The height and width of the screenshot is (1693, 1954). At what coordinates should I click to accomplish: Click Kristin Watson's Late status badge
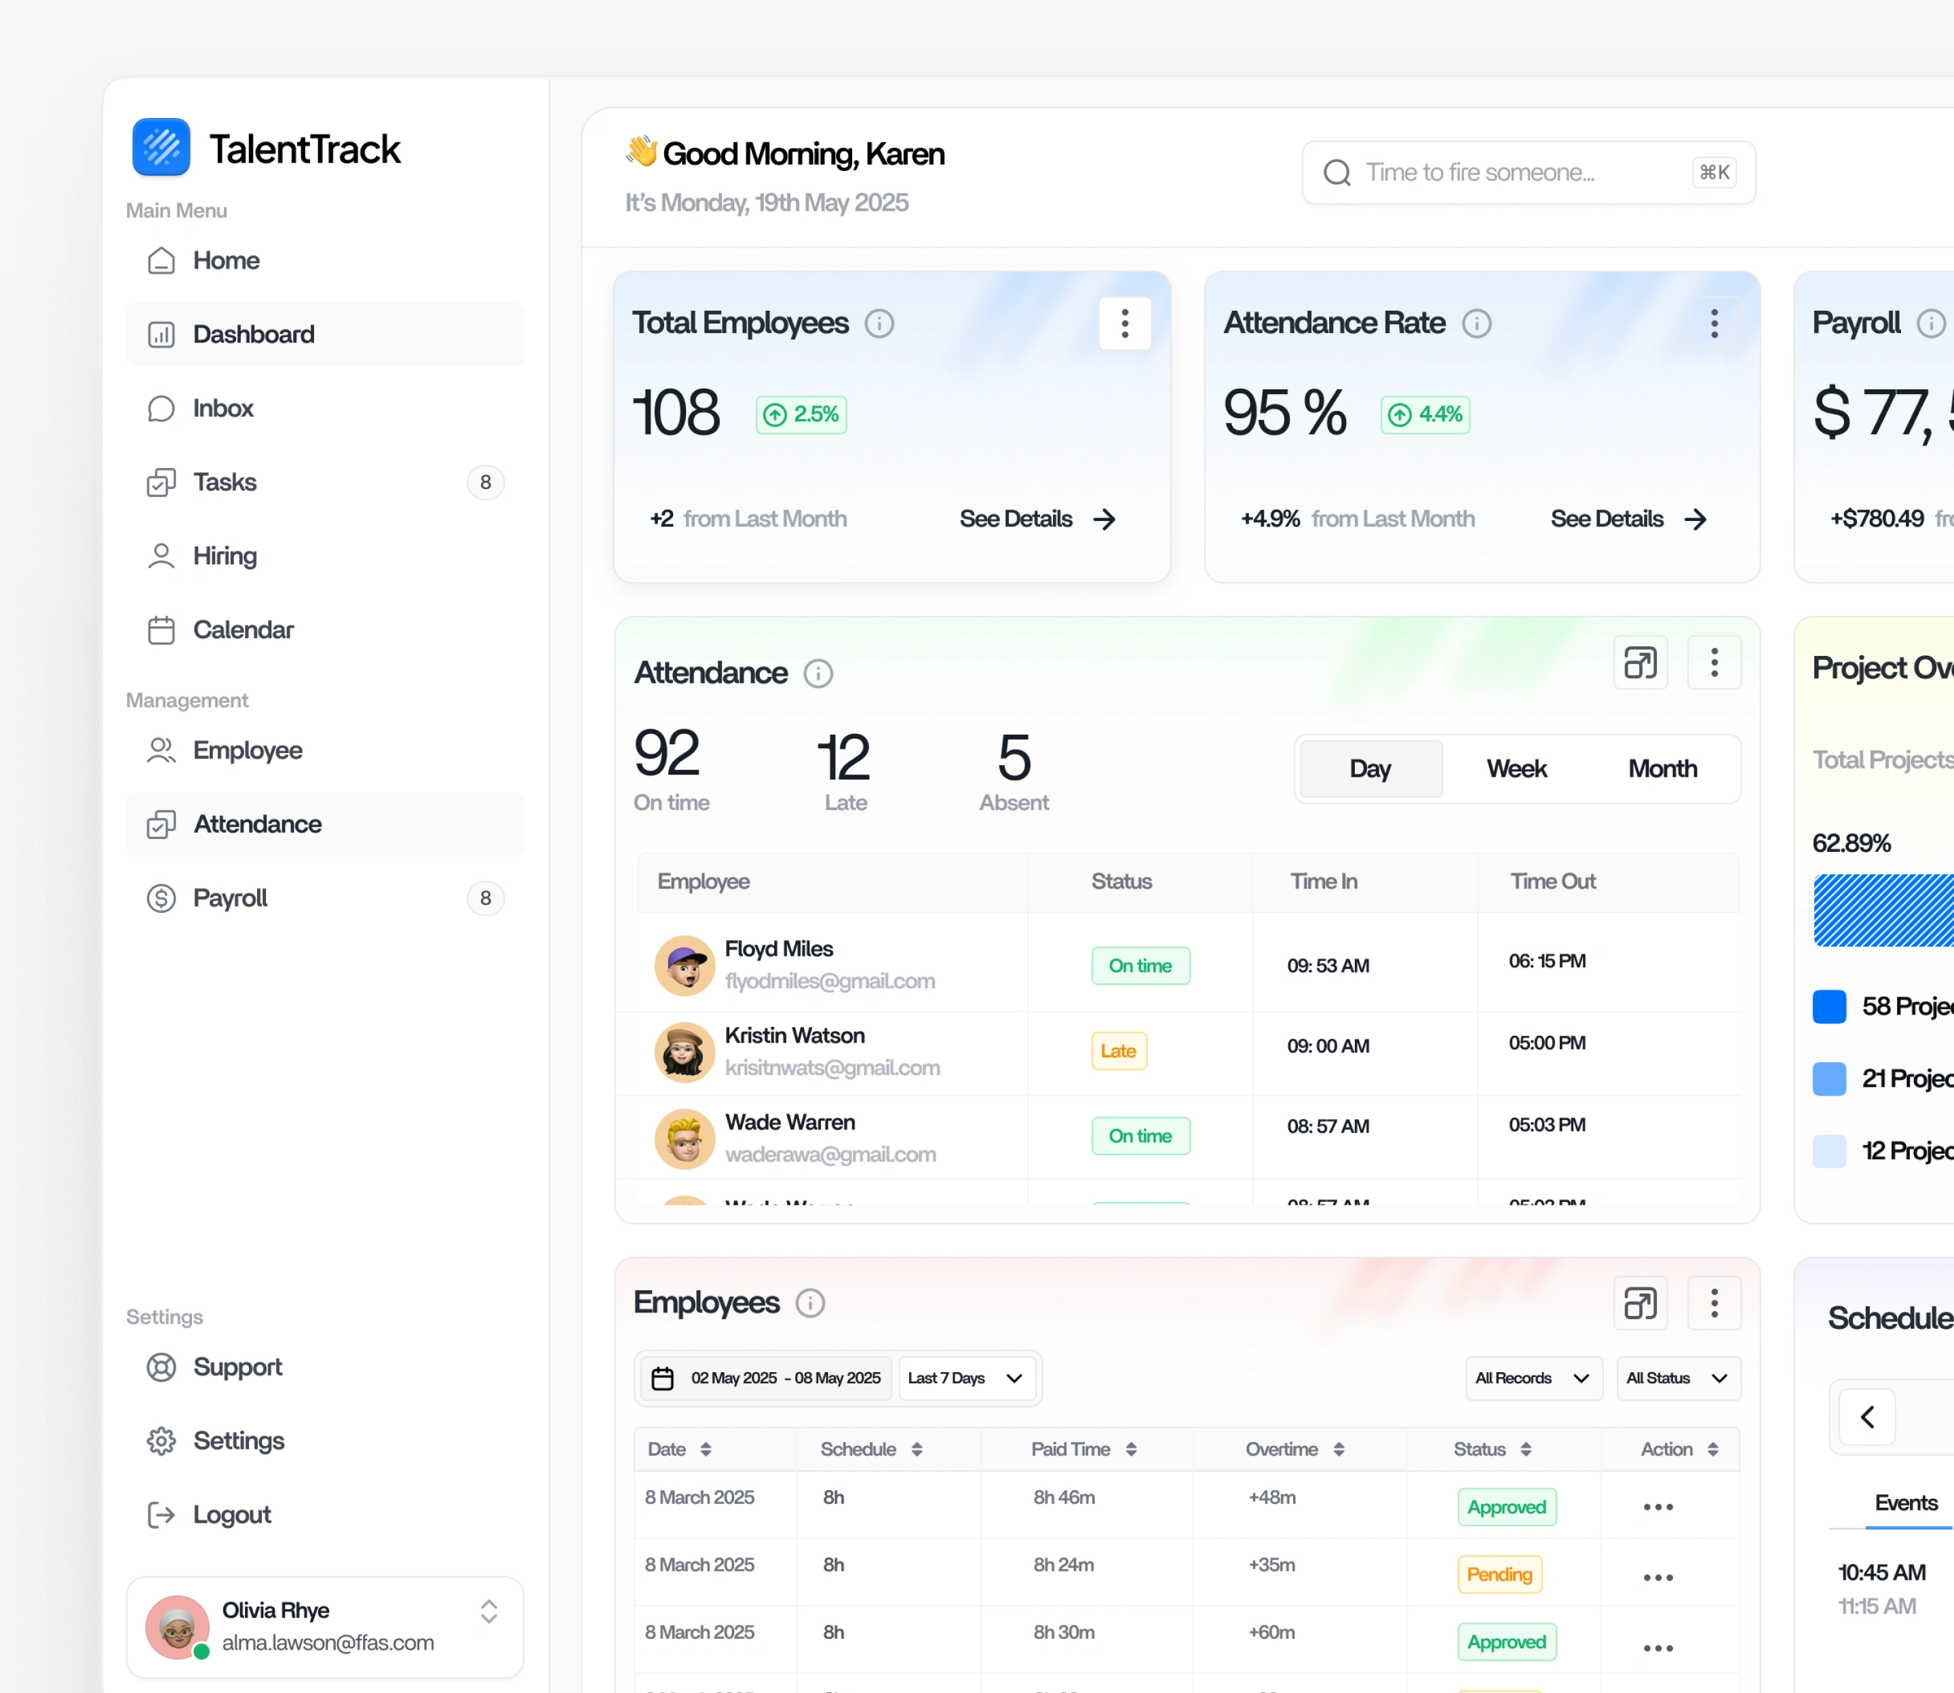tap(1119, 1051)
